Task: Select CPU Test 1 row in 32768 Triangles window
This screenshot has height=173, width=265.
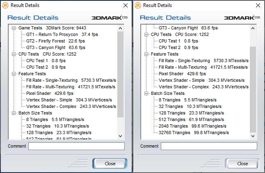Action: click(178, 41)
